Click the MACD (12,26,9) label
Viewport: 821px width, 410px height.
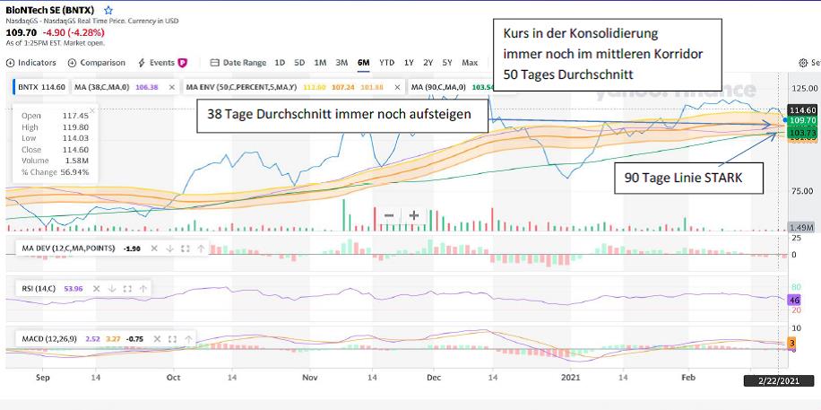49,339
